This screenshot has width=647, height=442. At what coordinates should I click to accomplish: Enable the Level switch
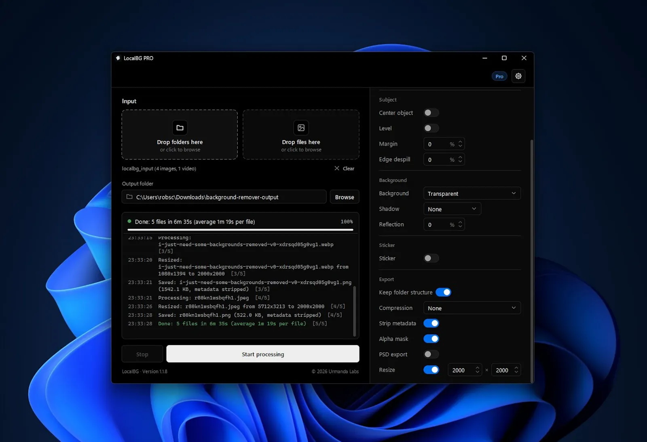click(431, 128)
